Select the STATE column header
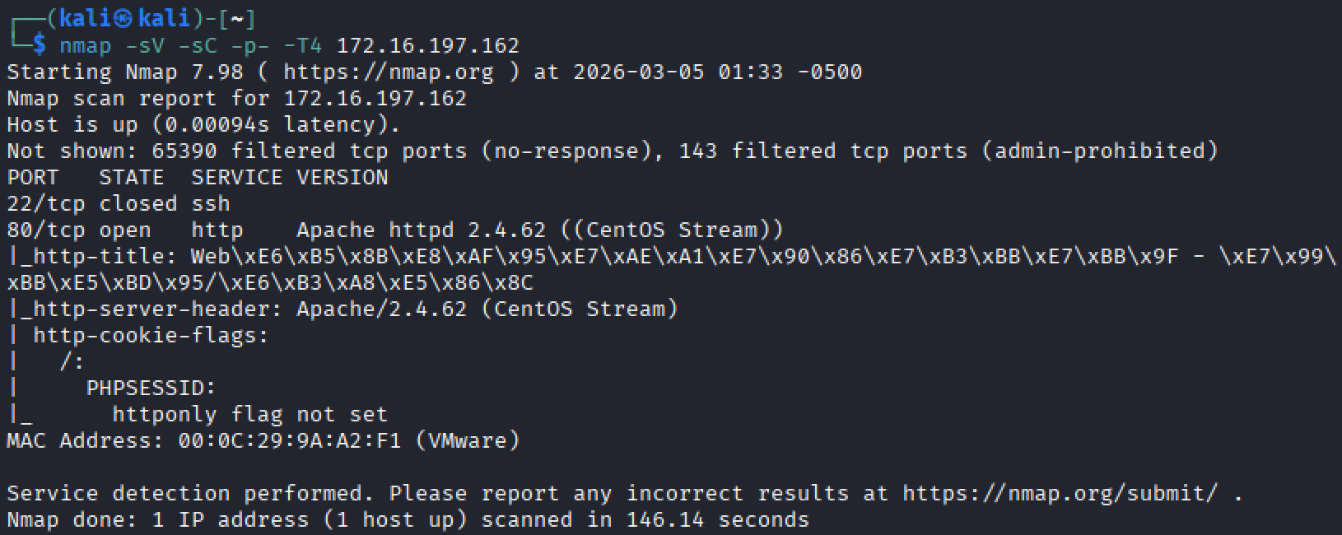Screen dimensions: 1342x535 point(132,177)
